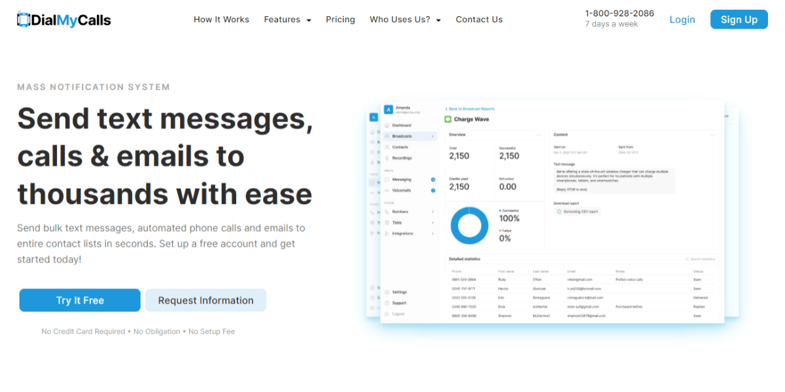785x392 pixels.
Task: Click the Try It Free button
Action: [80, 301]
